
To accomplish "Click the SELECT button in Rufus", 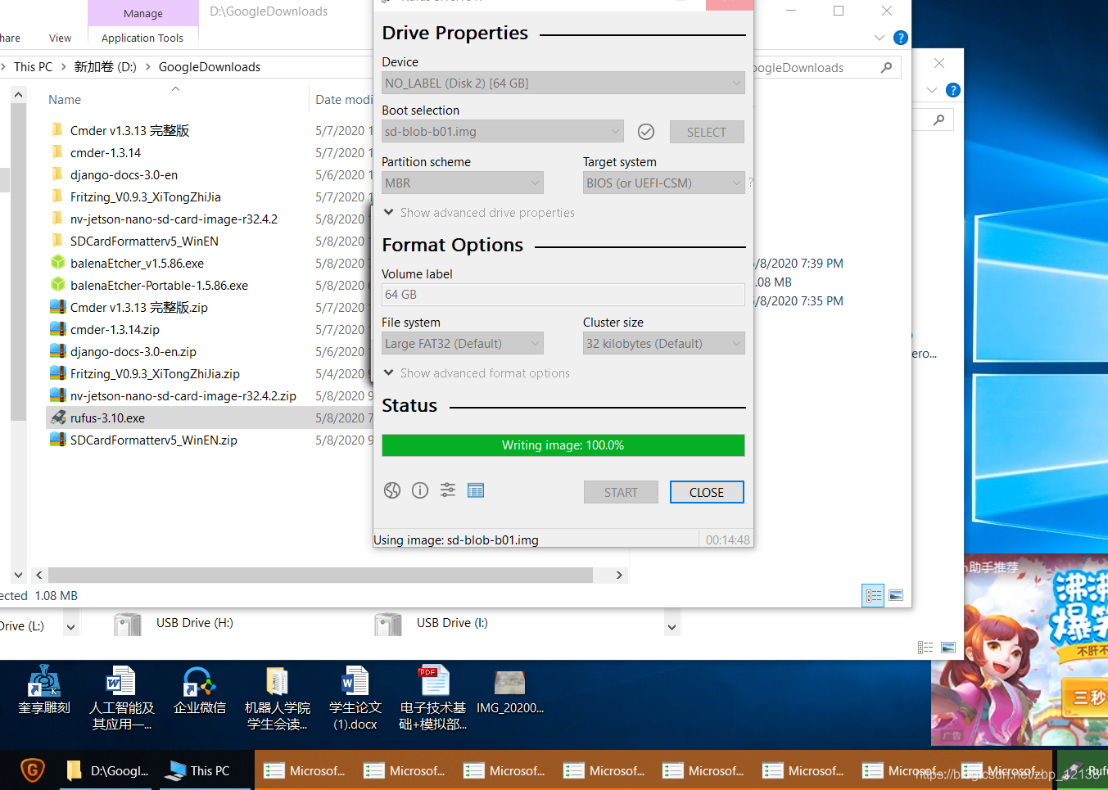I will 707,132.
